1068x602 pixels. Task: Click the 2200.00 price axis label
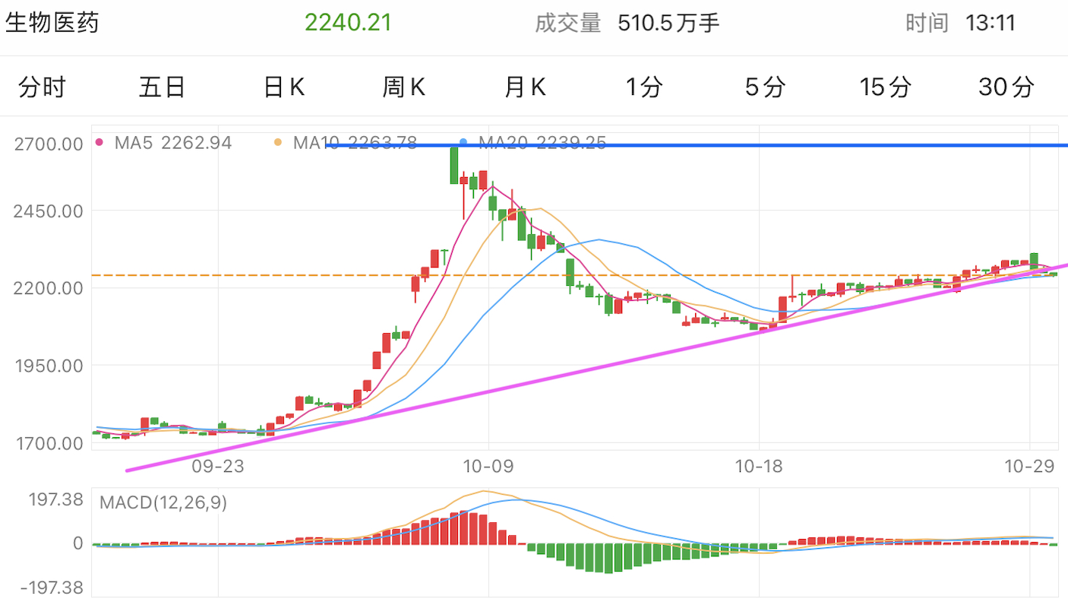coord(49,288)
